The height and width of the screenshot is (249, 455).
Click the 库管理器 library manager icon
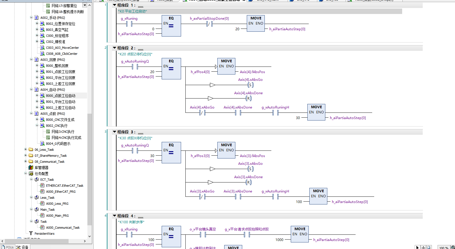pos(31,168)
